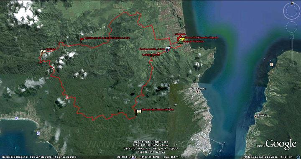Viewport: 301px width, 159px height.
Task: Reset view to north with N button
Action: click(292, 3)
